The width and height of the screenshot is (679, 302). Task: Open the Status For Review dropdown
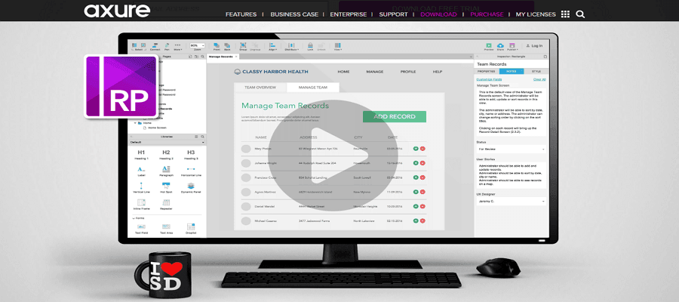point(511,149)
